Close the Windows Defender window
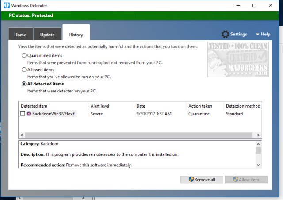This screenshot has width=283, height=200. pos(270,5)
